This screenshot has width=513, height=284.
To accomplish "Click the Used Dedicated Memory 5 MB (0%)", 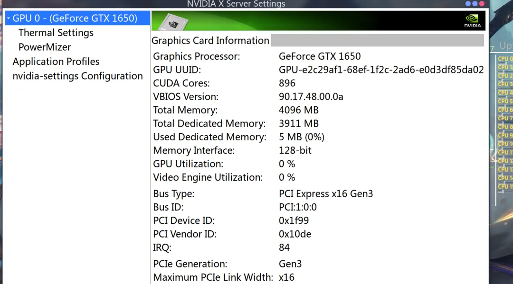I will (x=301, y=137).
